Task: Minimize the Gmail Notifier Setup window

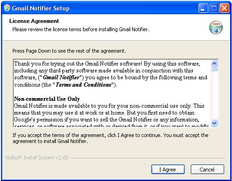Action: [203, 8]
